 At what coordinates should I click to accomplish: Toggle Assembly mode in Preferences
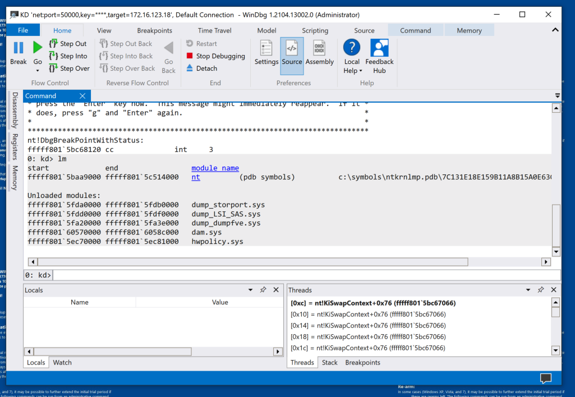[x=319, y=49]
